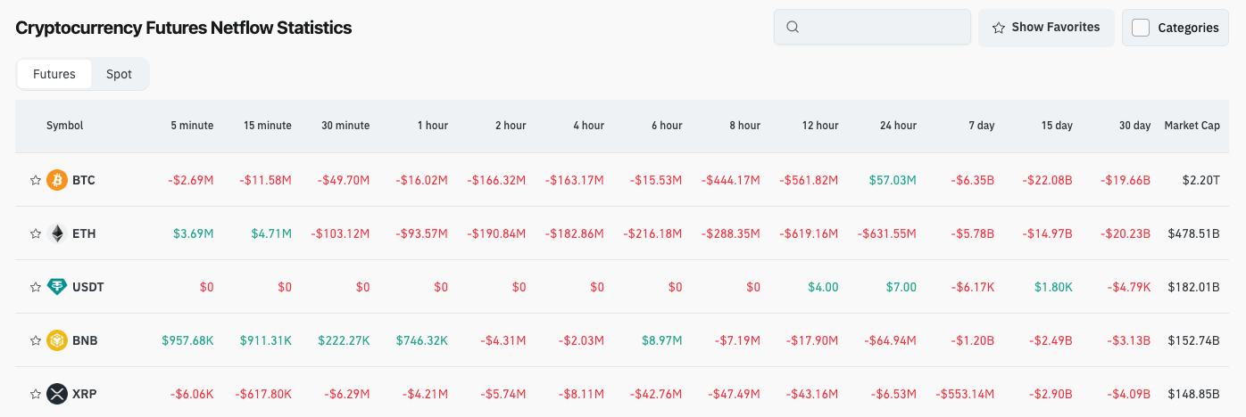Screen dimensions: 1246x417
Task: Click the search magnifier icon
Action: point(793,27)
